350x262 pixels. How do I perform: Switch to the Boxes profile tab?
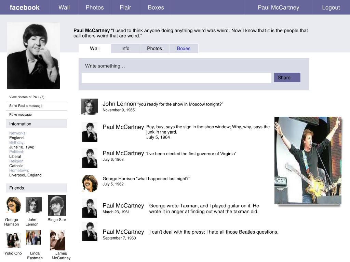[x=184, y=48]
